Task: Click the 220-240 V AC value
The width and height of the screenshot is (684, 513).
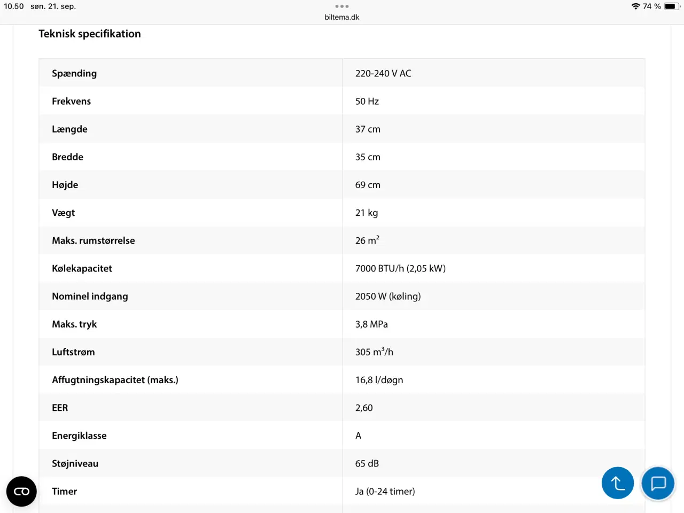Action: coord(383,73)
